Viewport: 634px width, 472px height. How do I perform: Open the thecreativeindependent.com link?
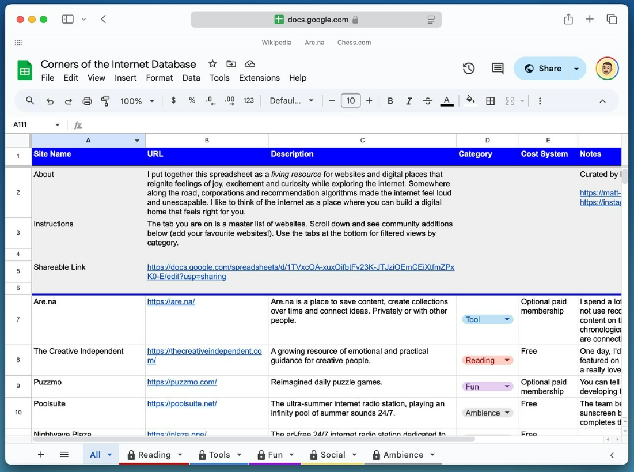(204, 356)
